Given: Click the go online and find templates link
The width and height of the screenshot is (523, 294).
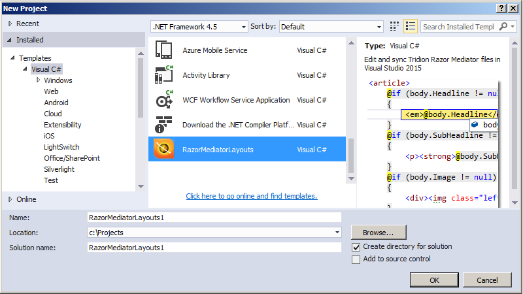Looking at the screenshot, I should click(252, 196).
